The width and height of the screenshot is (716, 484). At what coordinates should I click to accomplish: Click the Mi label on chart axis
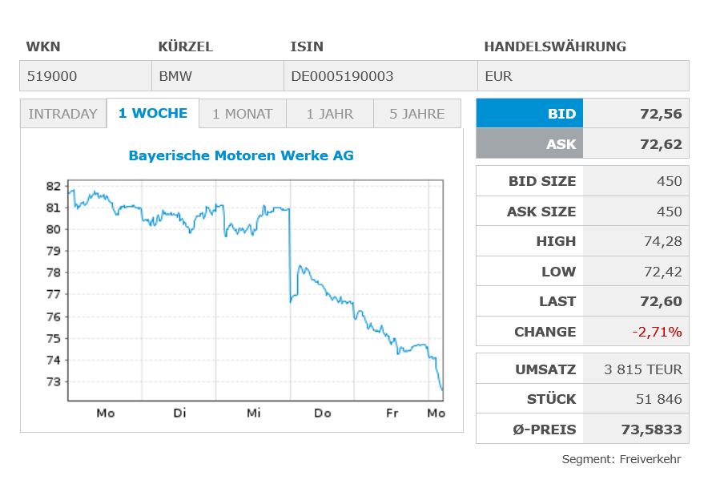(253, 413)
